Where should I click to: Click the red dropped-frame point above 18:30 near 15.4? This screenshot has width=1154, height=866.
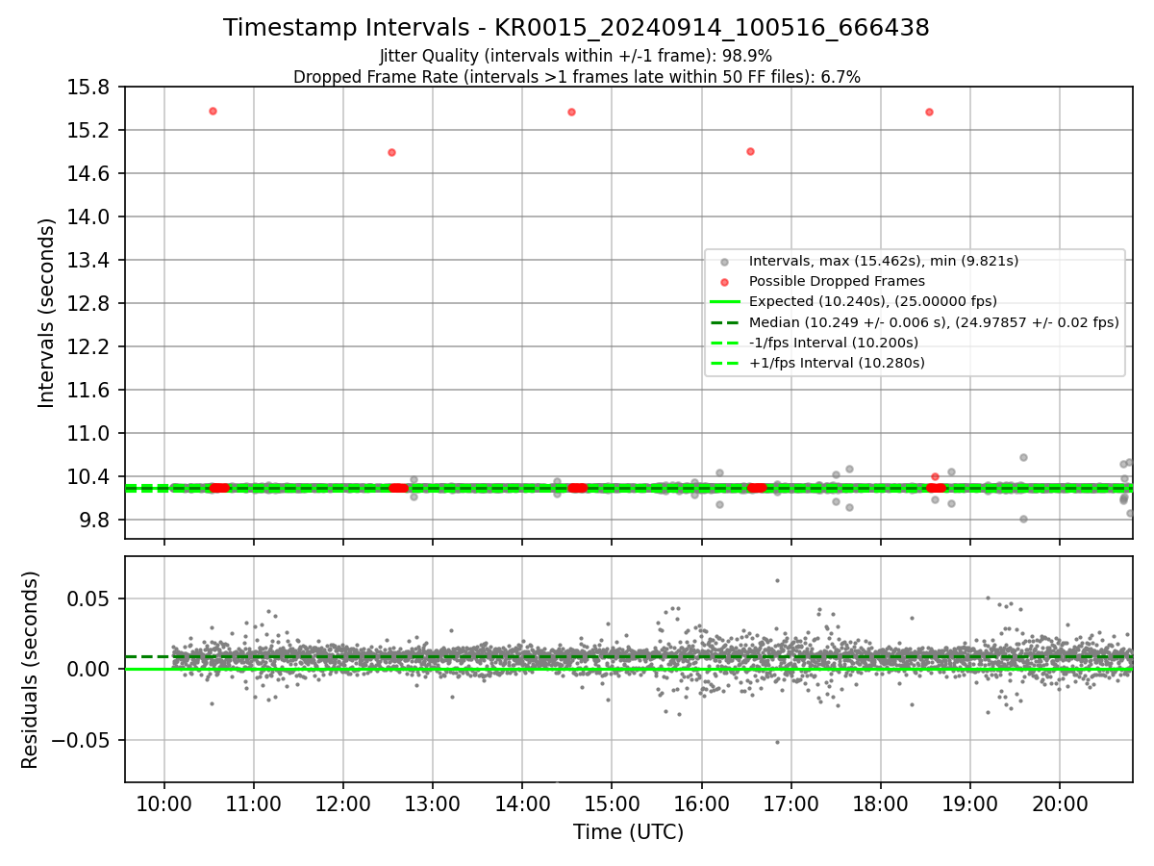pos(929,112)
